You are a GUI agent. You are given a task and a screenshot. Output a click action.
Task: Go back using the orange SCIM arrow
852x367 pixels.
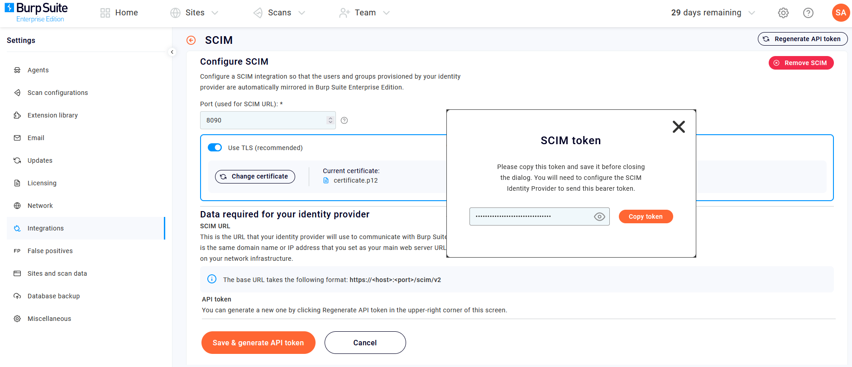click(191, 40)
